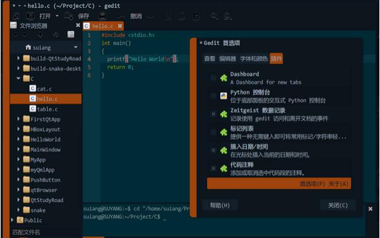Click the plugin 关于(A) button
Screen dimensions: 380x238
pos(338,184)
